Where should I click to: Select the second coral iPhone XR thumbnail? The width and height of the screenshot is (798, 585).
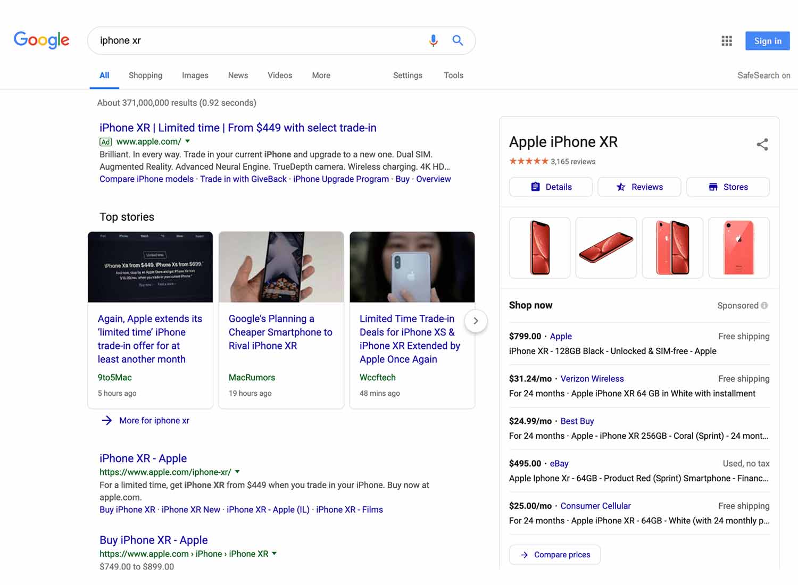pyautogui.click(x=606, y=247)
